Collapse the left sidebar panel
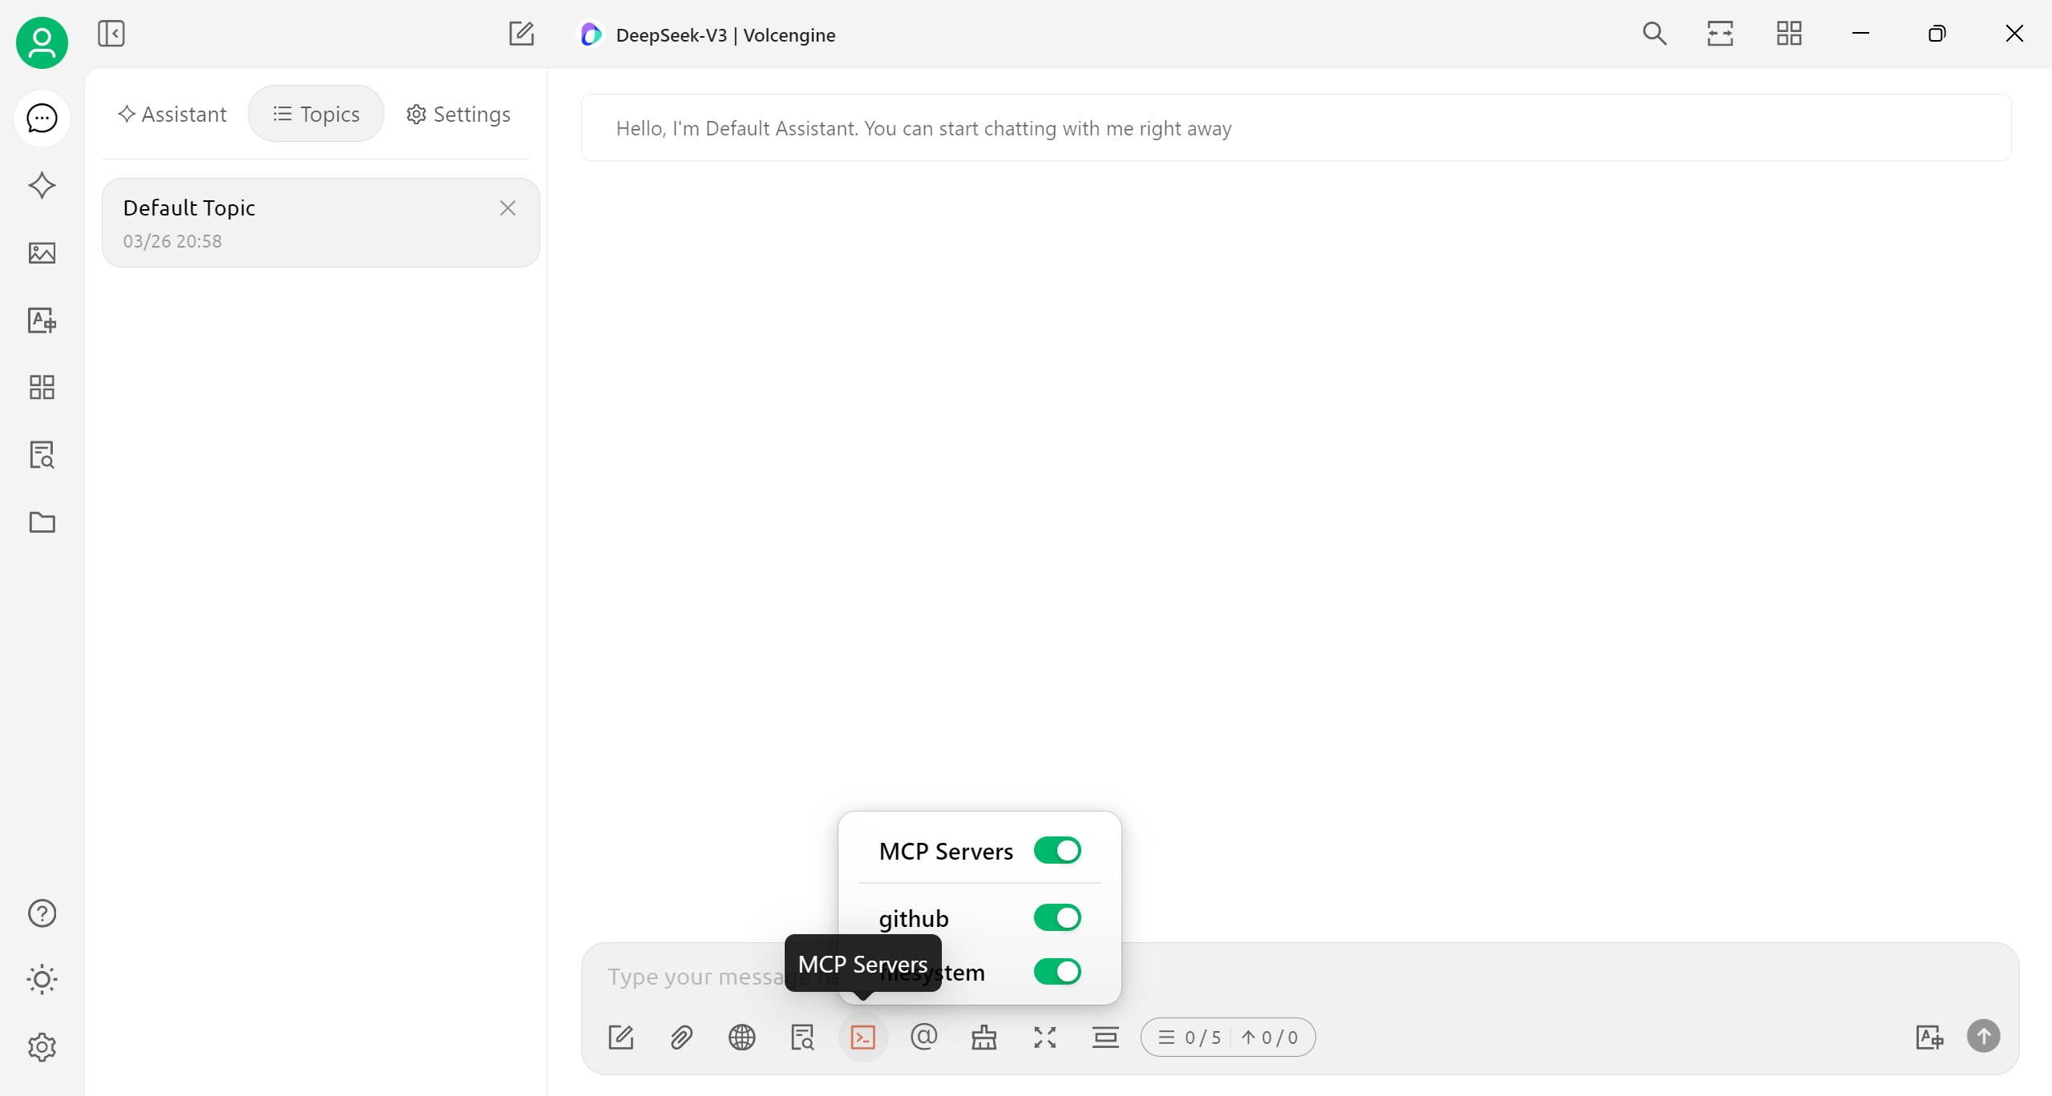Viewport: 2052px width, 1096px height. click(111, 34)
